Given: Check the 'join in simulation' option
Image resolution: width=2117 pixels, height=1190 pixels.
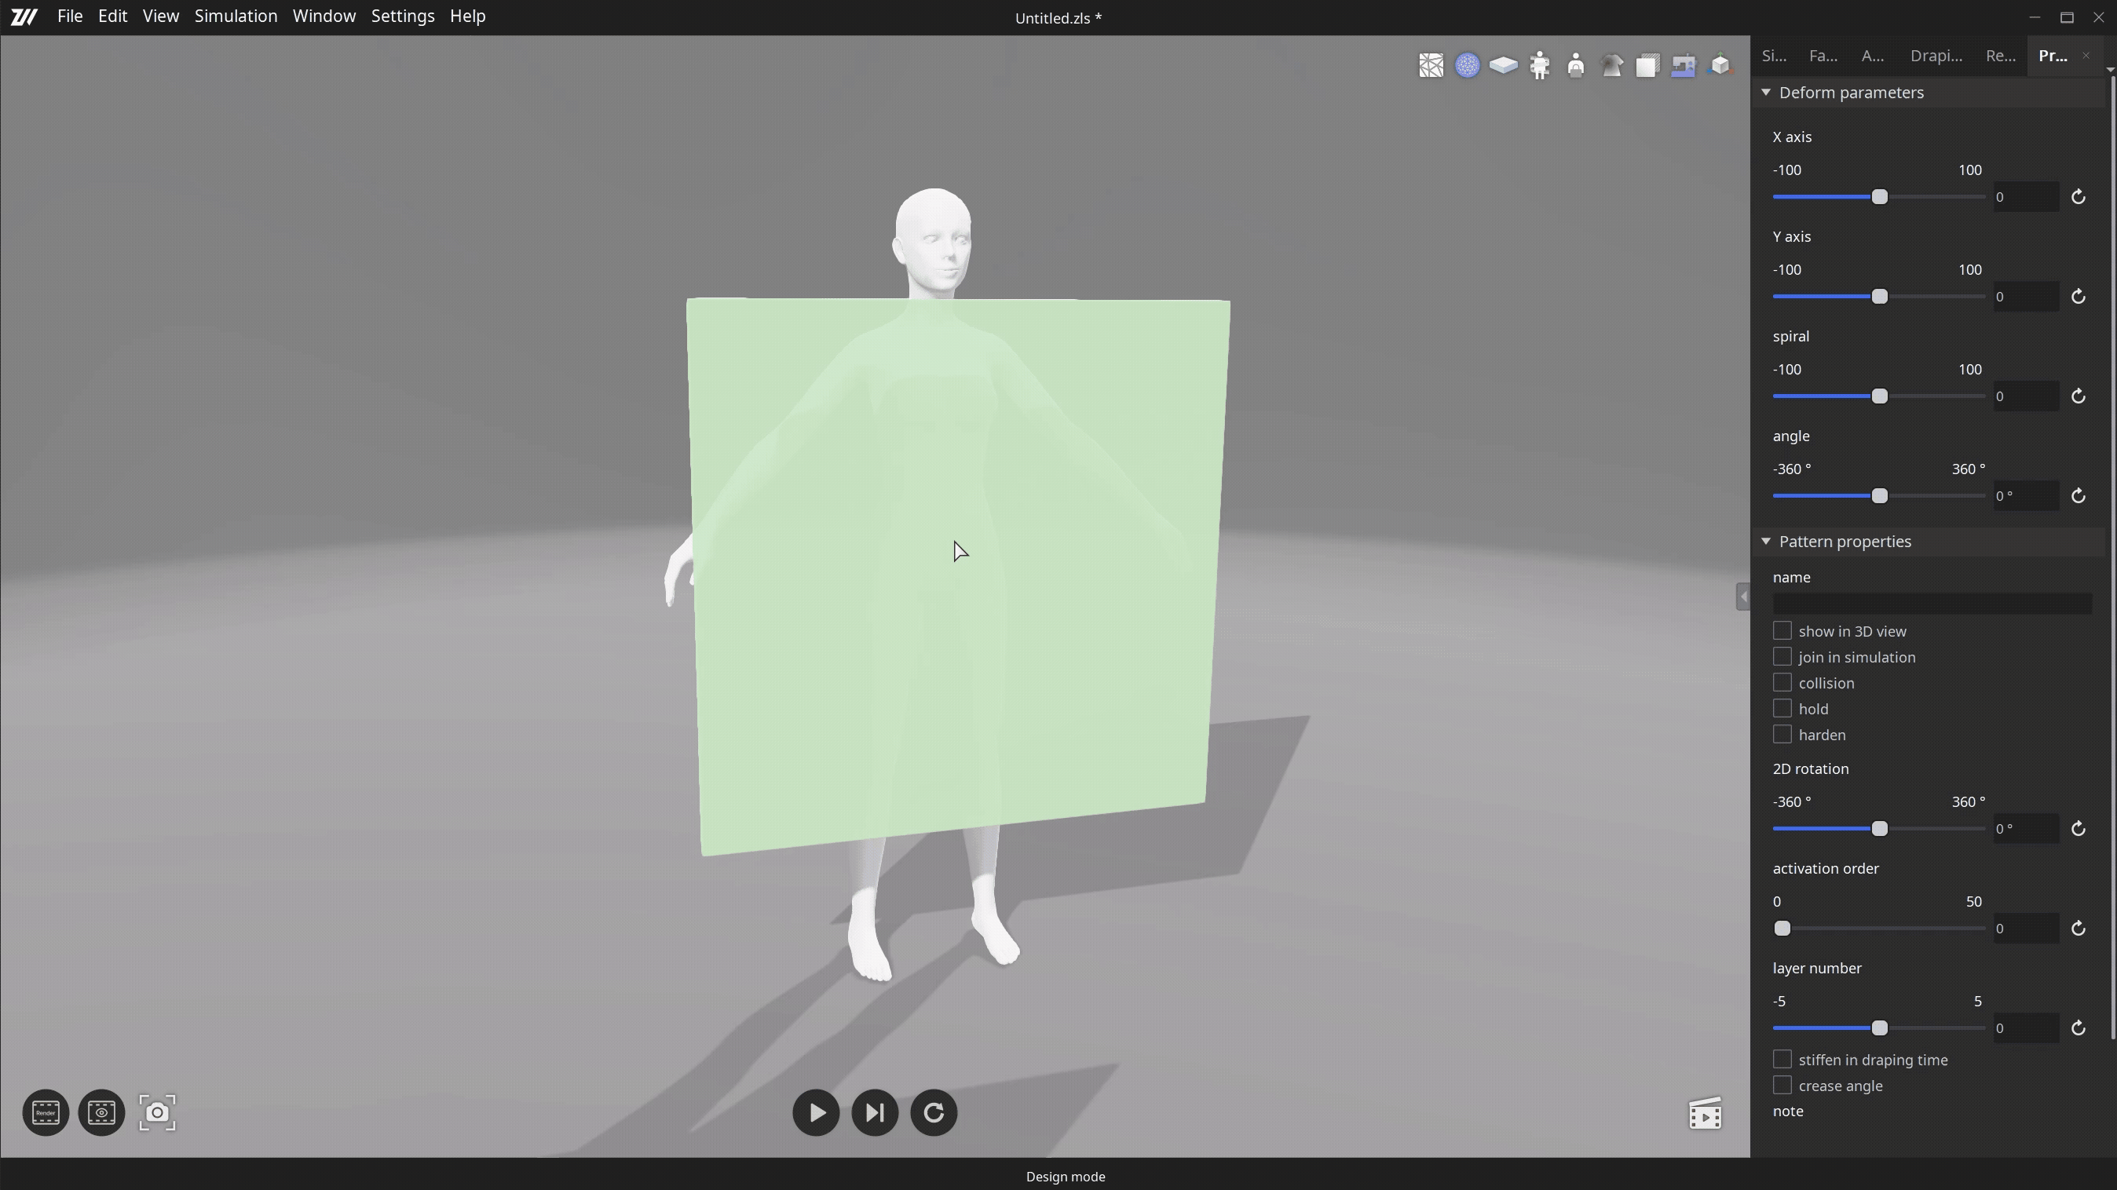Looking at the screenshot, I should (x=1782, y=657).
